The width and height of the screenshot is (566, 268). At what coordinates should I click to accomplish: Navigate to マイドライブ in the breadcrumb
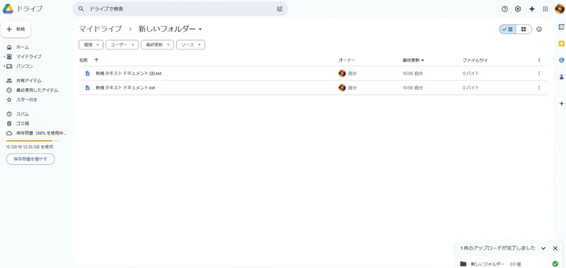coord(100,29)
